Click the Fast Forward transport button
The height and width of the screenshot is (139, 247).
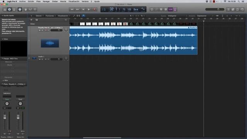coord(77,9)
